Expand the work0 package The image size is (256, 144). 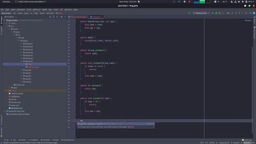coord(21,70)
